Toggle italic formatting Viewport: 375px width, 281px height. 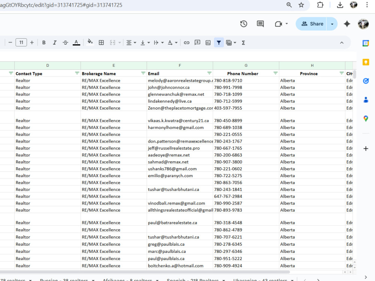tap(54, 43)
